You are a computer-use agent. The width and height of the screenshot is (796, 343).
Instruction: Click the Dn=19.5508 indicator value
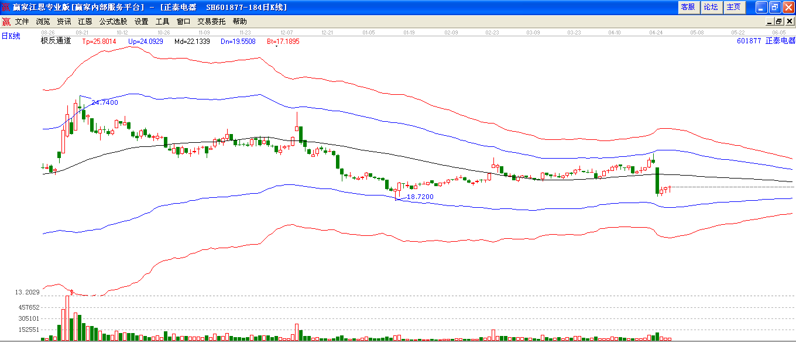238,42
